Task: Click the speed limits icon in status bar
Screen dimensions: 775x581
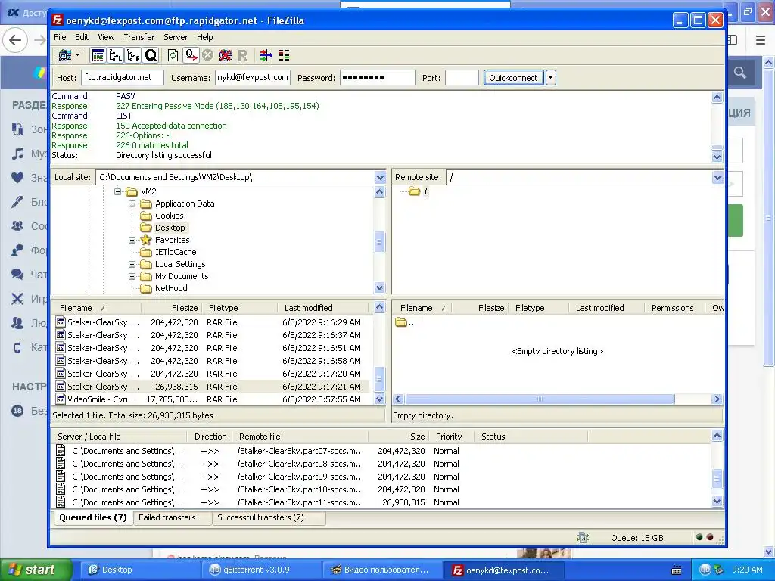Action: (x=583, y=538)
